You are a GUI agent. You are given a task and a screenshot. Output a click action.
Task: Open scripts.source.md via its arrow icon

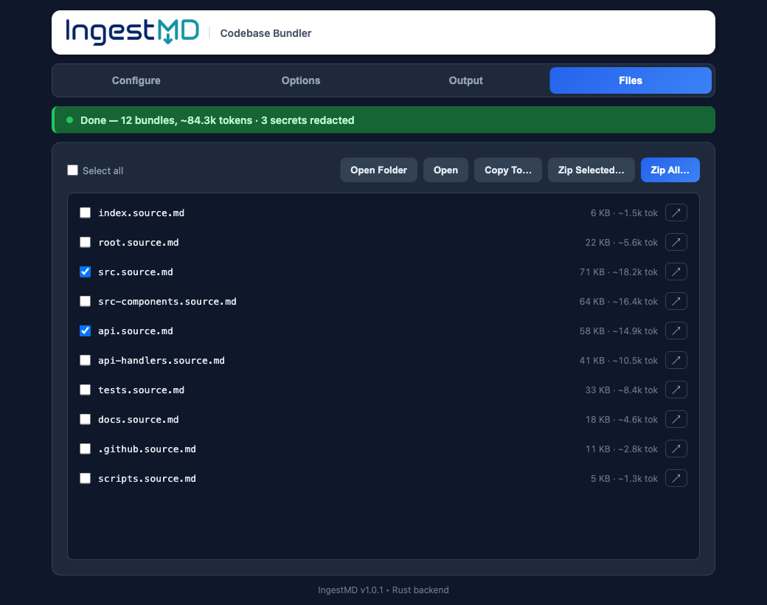(x=676, y=478)
